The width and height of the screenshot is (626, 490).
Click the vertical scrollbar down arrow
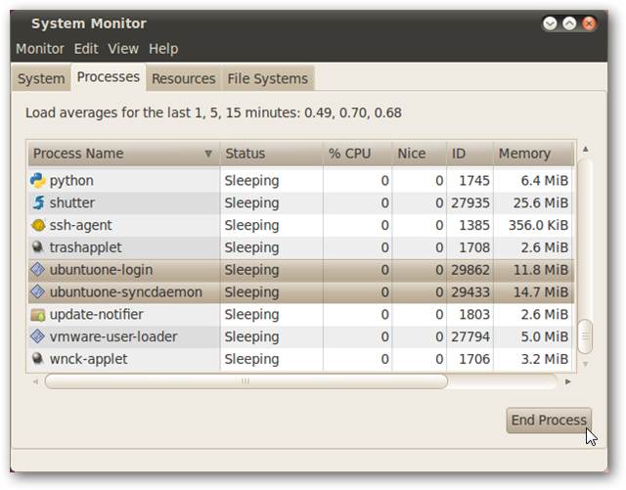[585, 364]
